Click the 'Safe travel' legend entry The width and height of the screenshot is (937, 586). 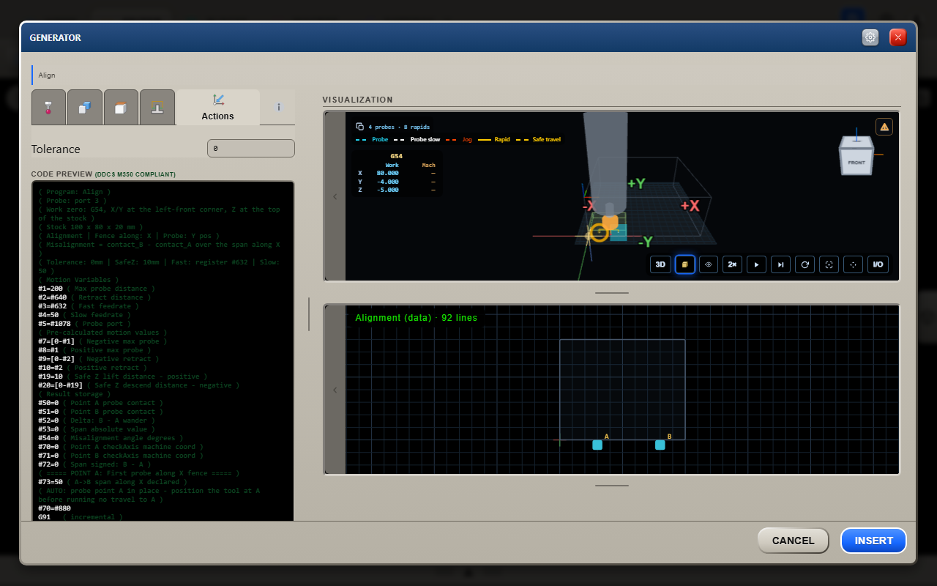coord(539,139)
